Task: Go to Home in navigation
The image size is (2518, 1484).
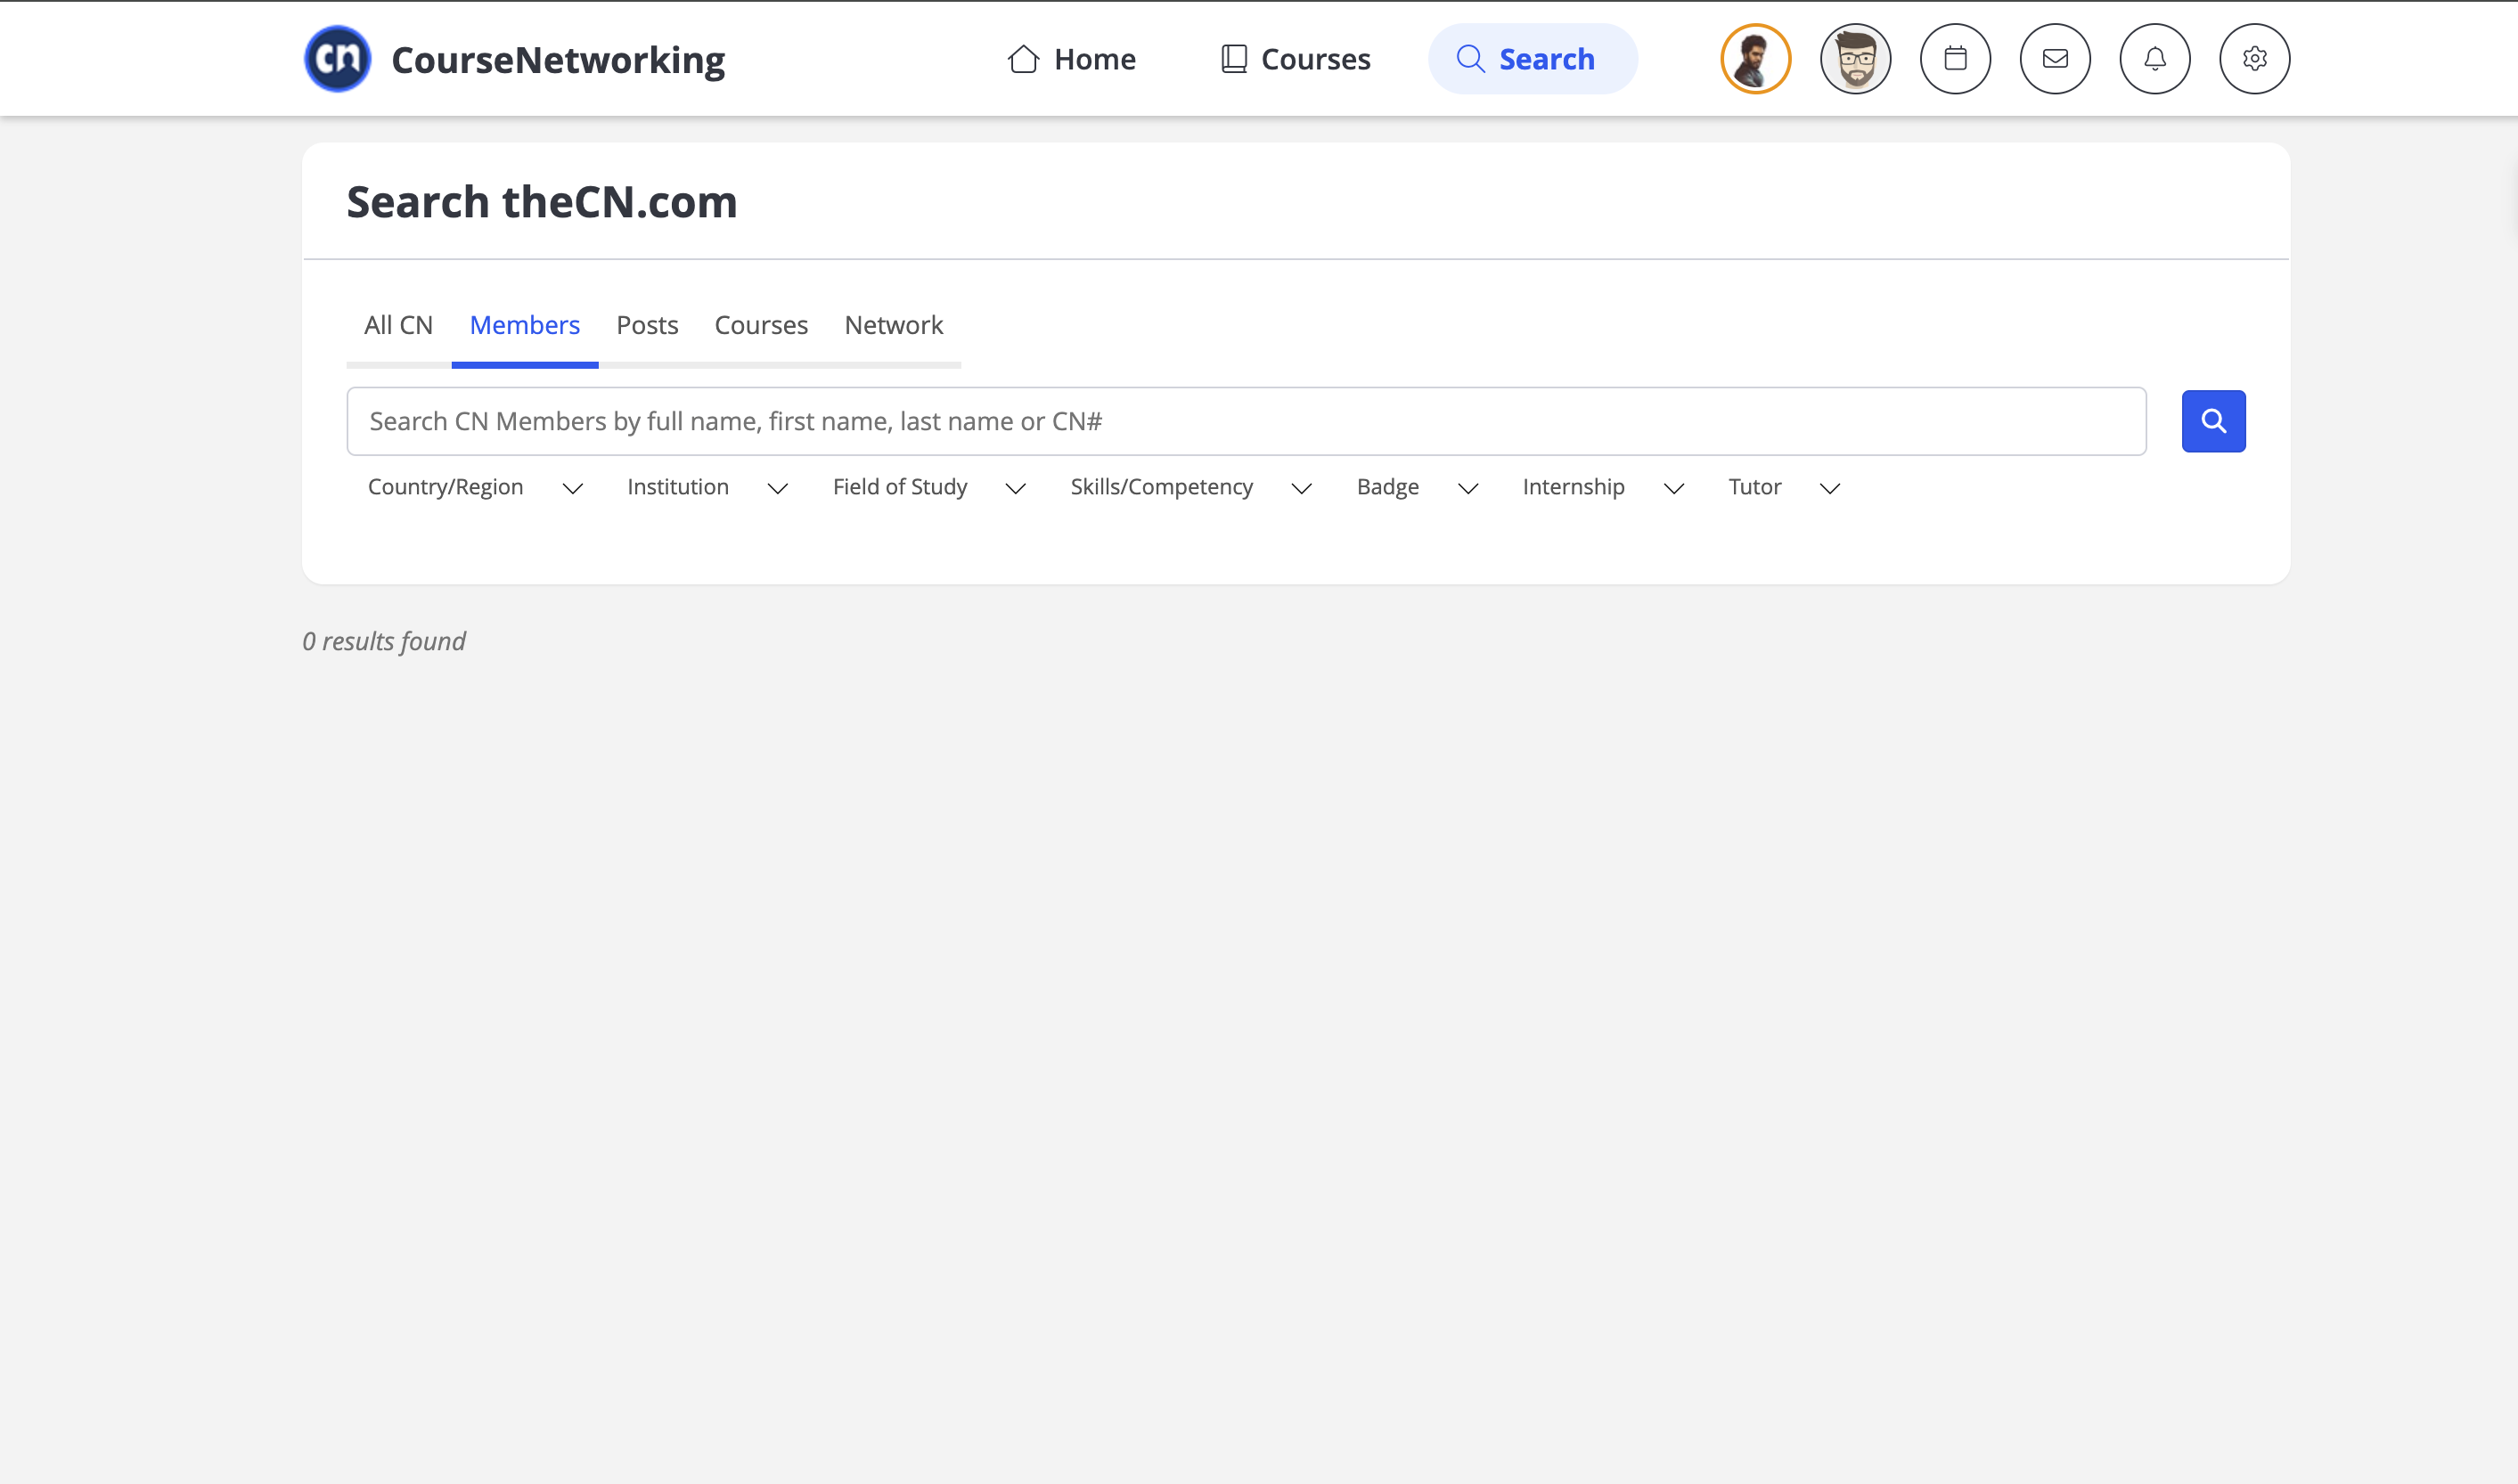Action: [x=1071, y=59]
